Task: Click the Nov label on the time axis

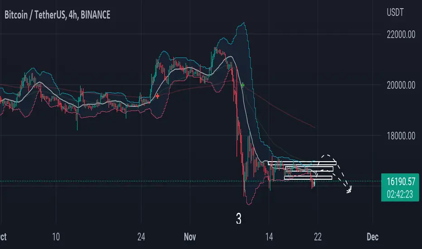Action: click(x=190, y=237)
